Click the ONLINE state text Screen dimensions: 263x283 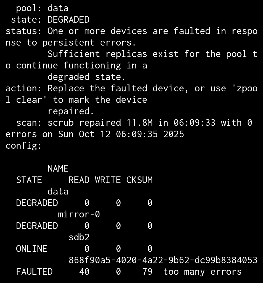[x=31, y=249]
